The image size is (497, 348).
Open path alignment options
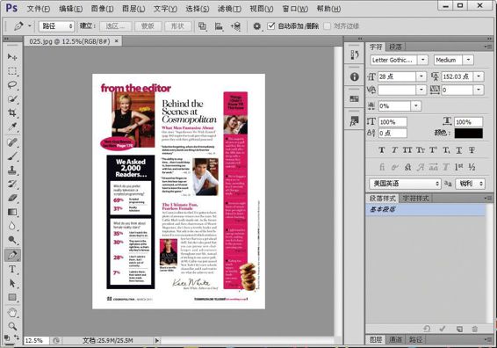click(219, 26)
